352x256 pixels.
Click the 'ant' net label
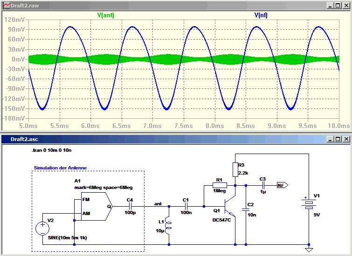(x=158, y=203)
